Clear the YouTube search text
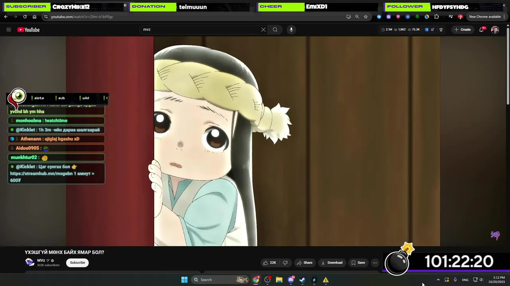 (263, 29)
